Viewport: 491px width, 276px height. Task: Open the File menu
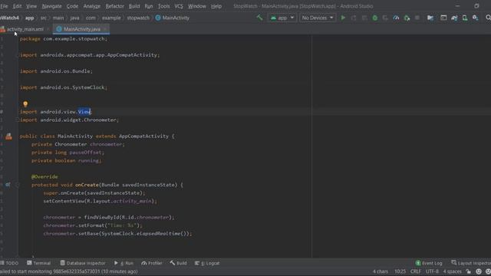4,6
